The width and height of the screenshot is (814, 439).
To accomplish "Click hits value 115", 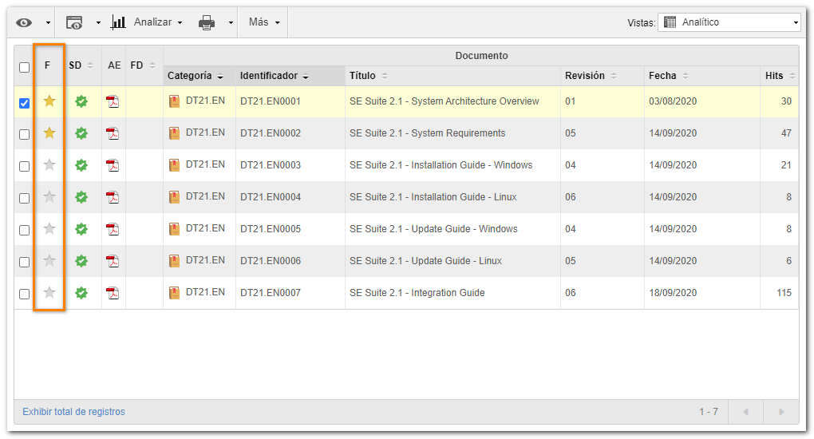I will [784, 292].
